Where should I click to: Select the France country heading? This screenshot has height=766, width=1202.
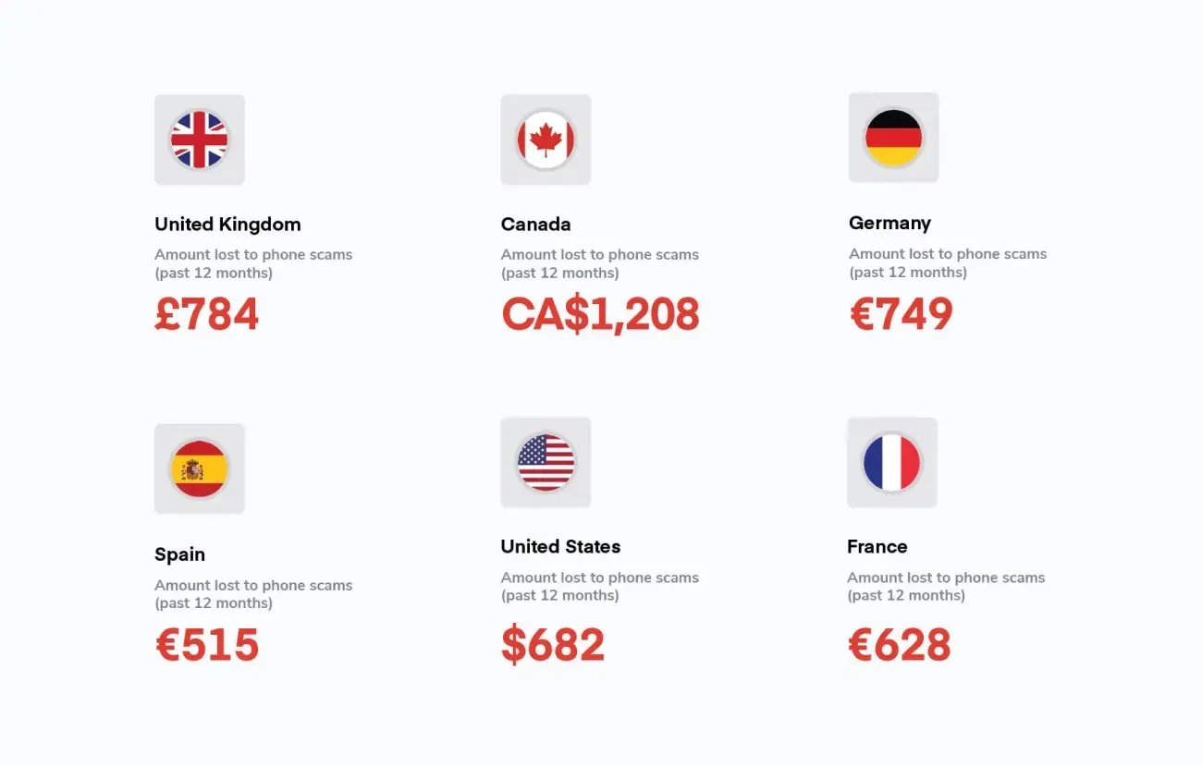pos(877,546)
